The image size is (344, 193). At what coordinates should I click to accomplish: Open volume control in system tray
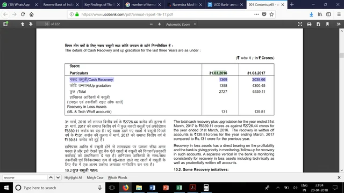click(x=295, y=188)
